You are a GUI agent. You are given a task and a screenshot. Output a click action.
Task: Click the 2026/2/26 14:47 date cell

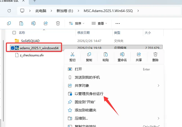click(89, 41)
